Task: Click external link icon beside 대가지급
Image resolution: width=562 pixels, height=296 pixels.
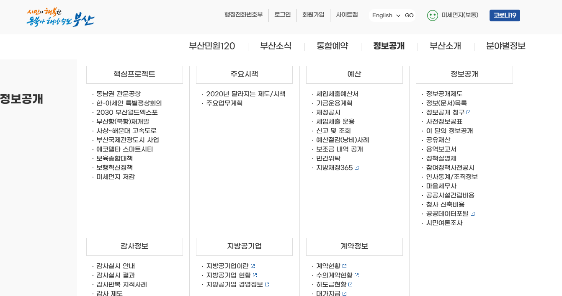Action: tap(345, 294)
